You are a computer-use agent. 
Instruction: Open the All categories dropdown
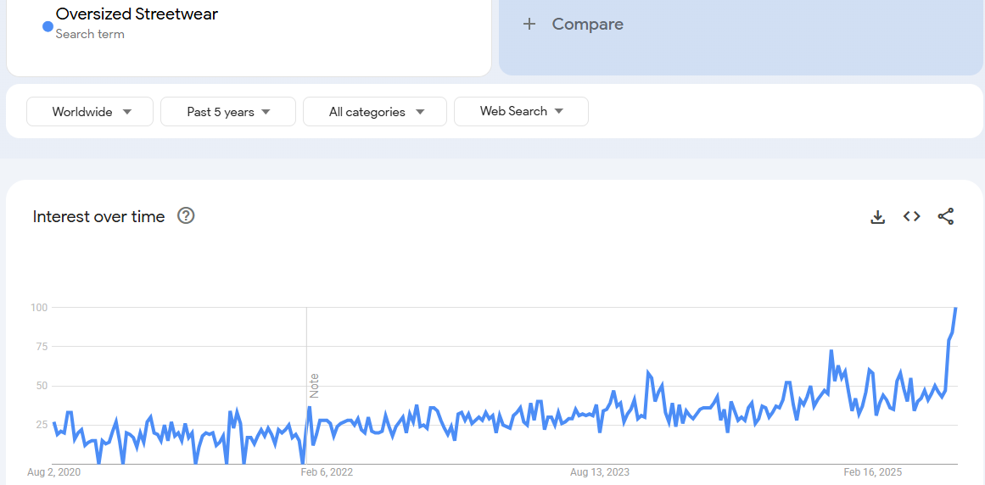click(375, 112)
